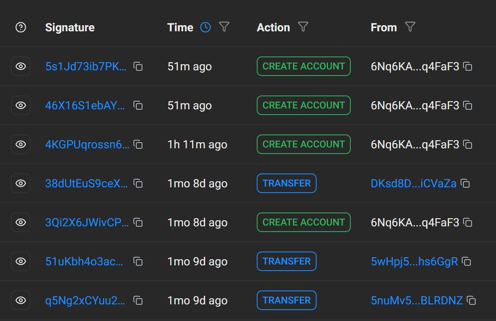The height and width of the screenshot is (321, 496).
Task: Select "51m ago" in 46X16S1ebAY row
Action: (190, 105)
